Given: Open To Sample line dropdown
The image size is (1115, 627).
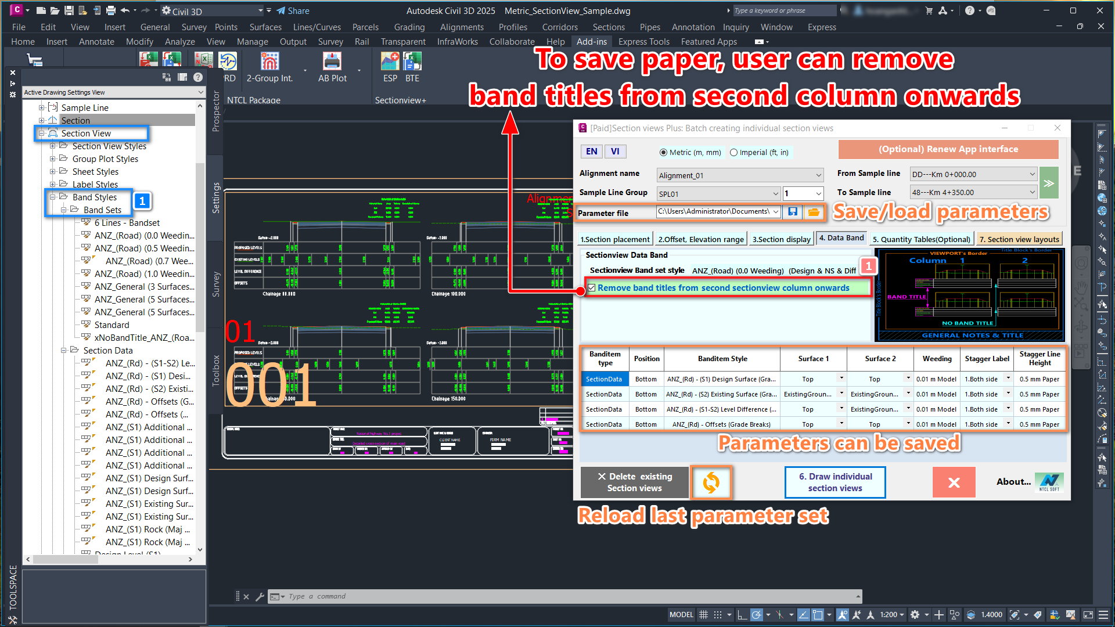Looking at the screenshot, I should [x=1032, y=192].
